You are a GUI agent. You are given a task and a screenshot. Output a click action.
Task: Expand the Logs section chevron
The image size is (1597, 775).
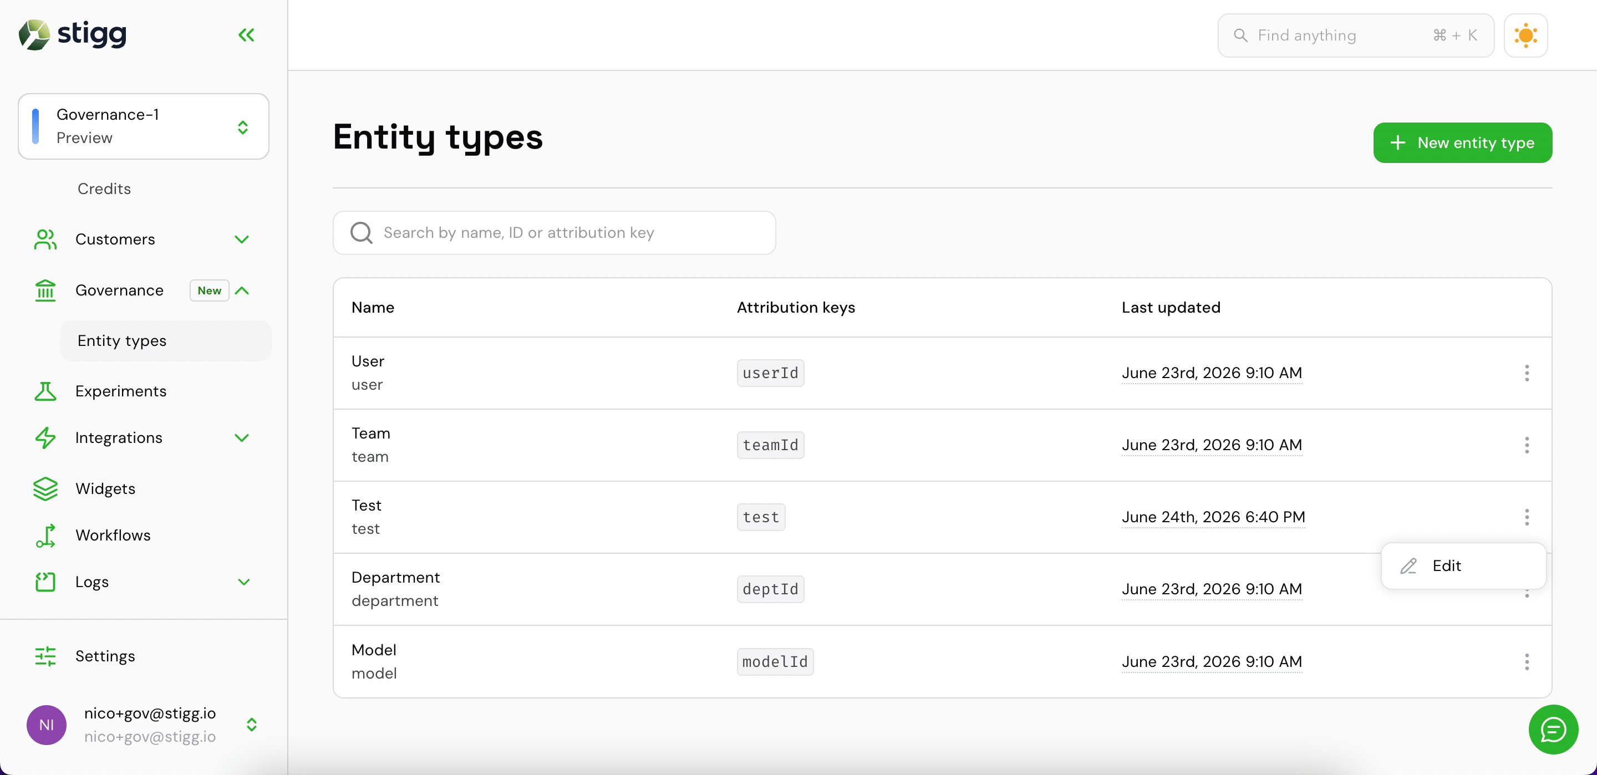[243, 582]
